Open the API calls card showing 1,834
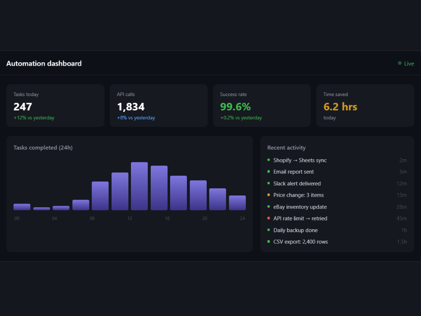Screen dimensions: 421x316 tap(159, 106)
